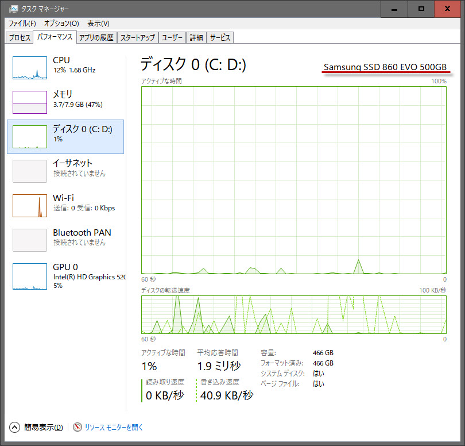This screenshot has width=465, height=446.
Task: Switch to the サービス tab
Action: [220, 38]
